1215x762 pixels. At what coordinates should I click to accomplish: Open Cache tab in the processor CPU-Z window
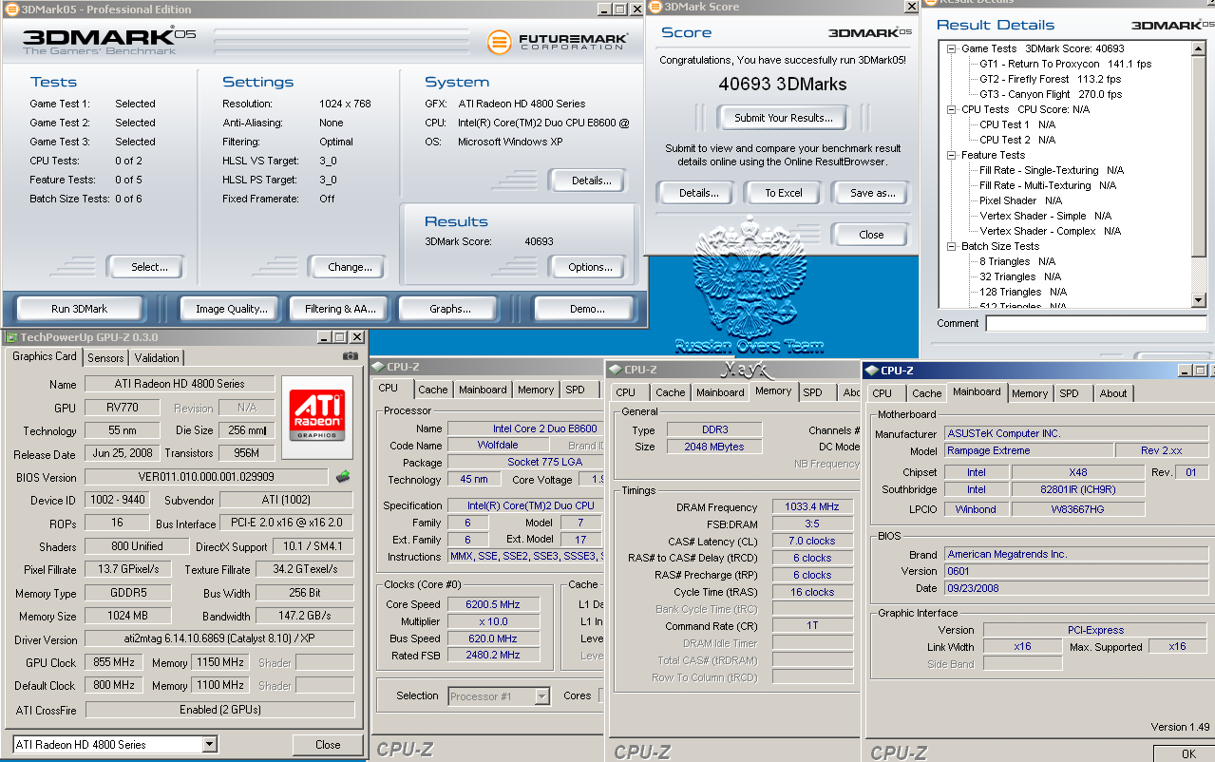coord(433,390)
